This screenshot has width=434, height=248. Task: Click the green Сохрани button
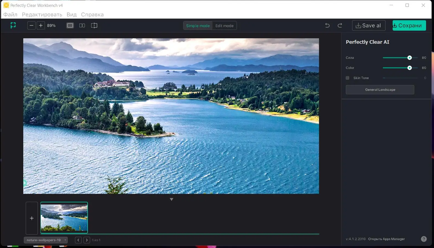pyautogui.click(x=409, y=25)
